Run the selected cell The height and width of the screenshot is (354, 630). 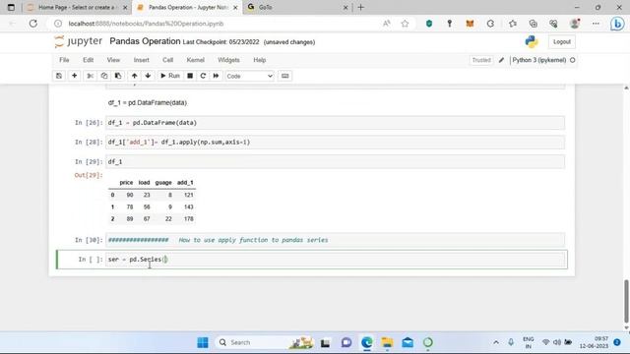pyautogui.click(x=170, y=76)
